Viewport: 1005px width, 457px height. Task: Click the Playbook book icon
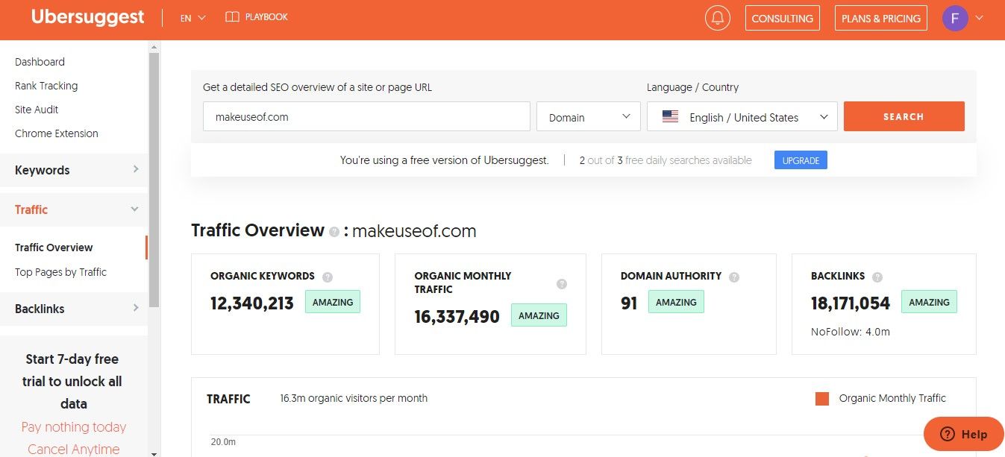232,16
